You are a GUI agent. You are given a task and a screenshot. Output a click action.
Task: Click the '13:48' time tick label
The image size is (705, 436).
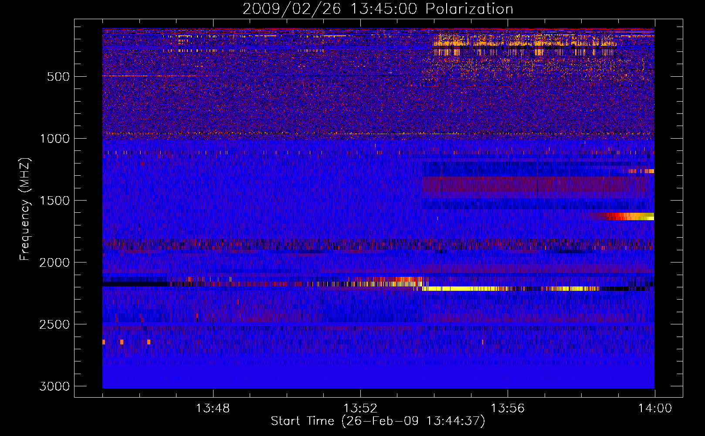[213, 409]
